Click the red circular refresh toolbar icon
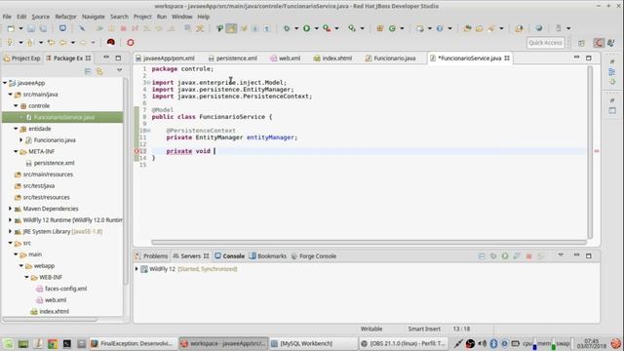Screen dimensions: 624x351 131,42
